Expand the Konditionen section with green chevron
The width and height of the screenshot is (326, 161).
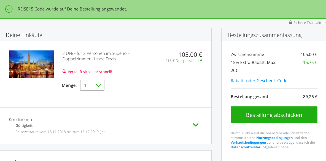196,125
